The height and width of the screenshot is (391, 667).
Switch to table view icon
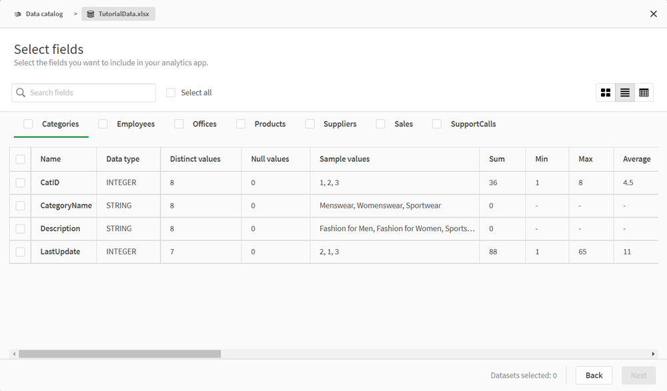coord(644,93)
